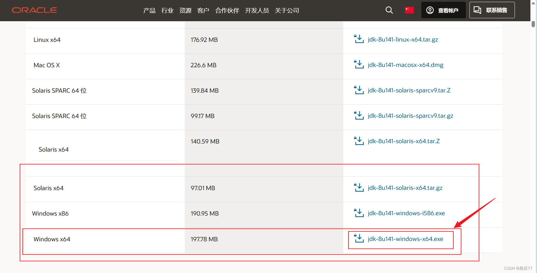
Task: Open the 行业 menu
Action: pos(167,10)
